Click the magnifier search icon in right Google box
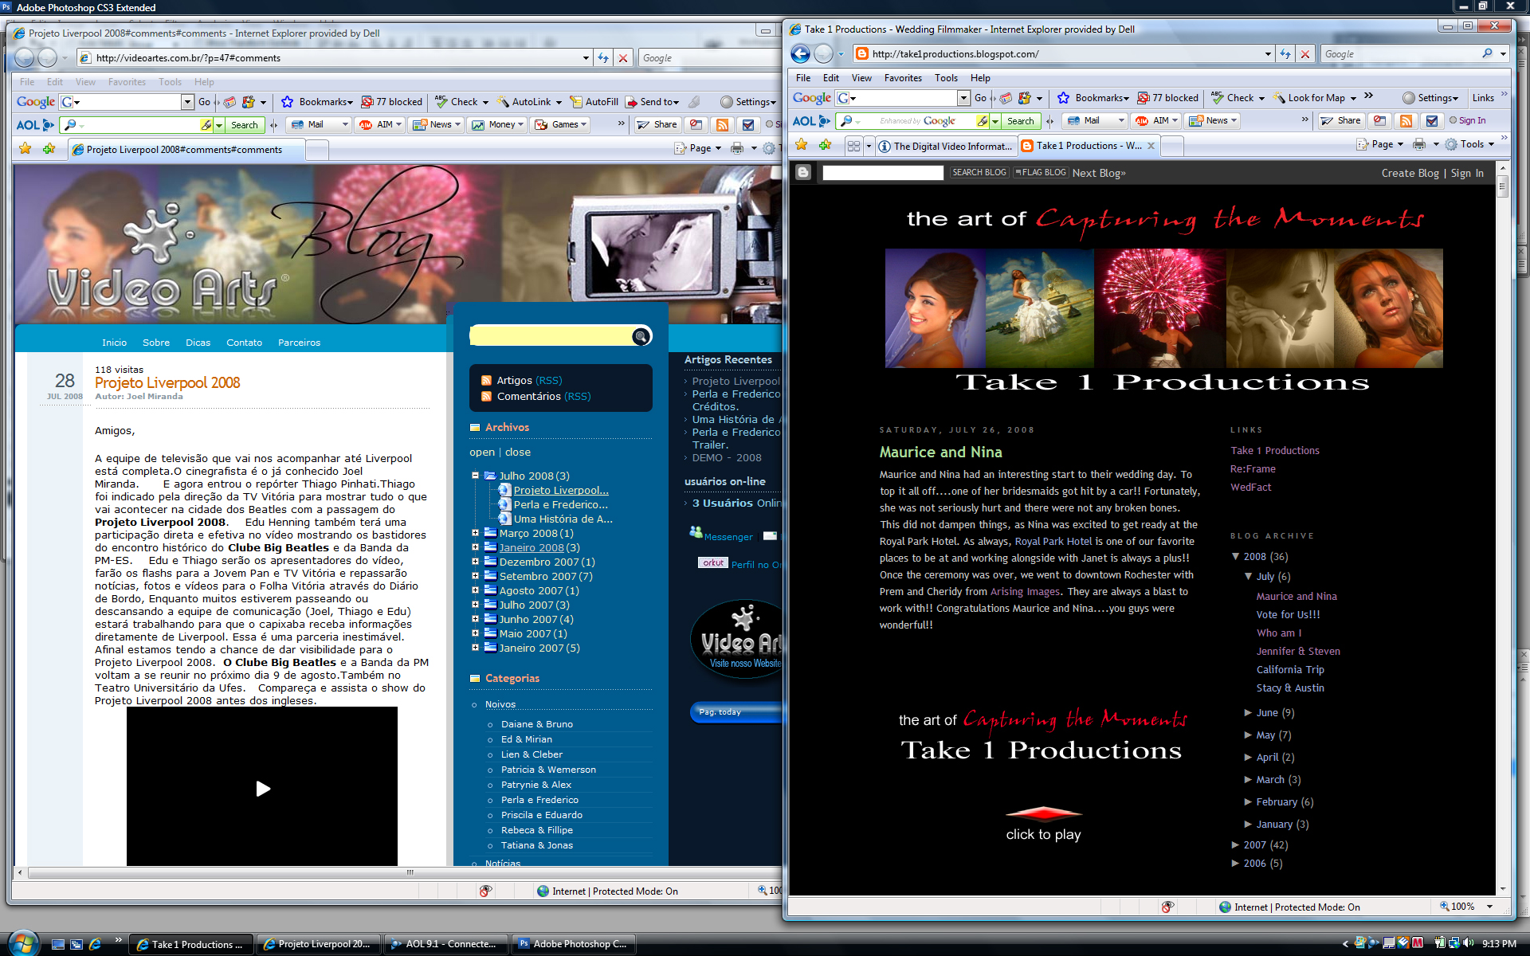The height and width of the screenshot is (956, 1530). [x=1487, y=54]
